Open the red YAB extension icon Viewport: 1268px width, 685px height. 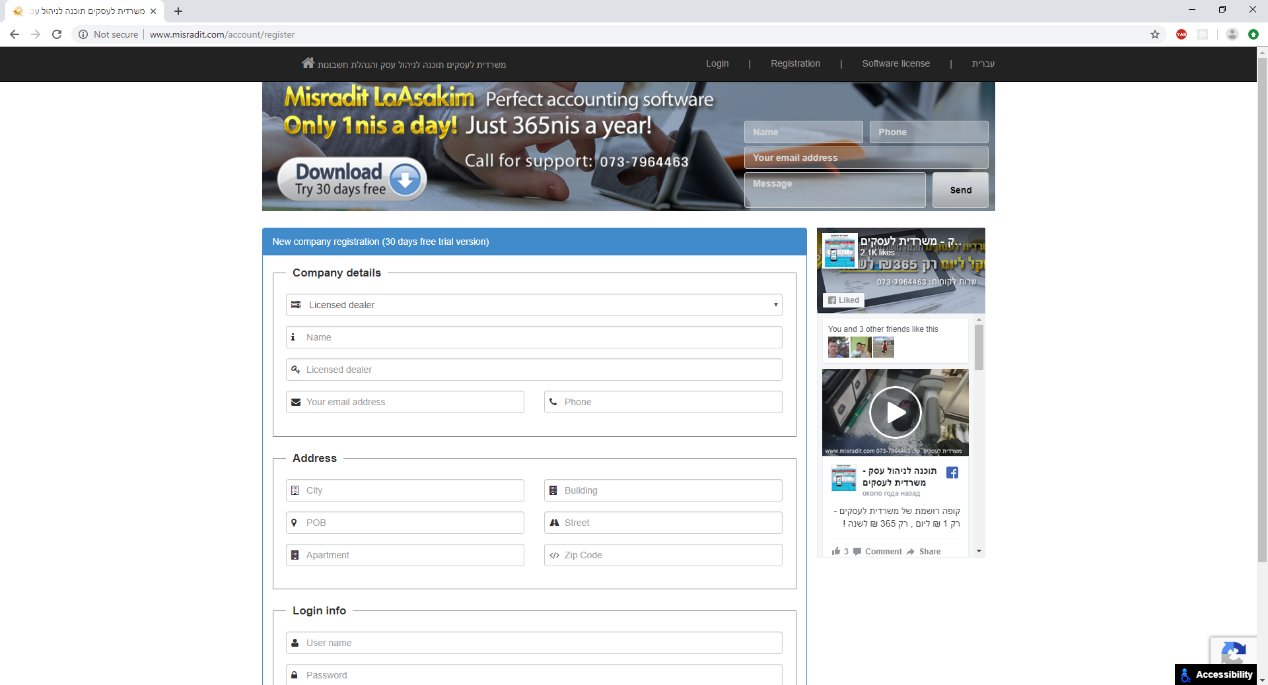tap(1181, 34)
